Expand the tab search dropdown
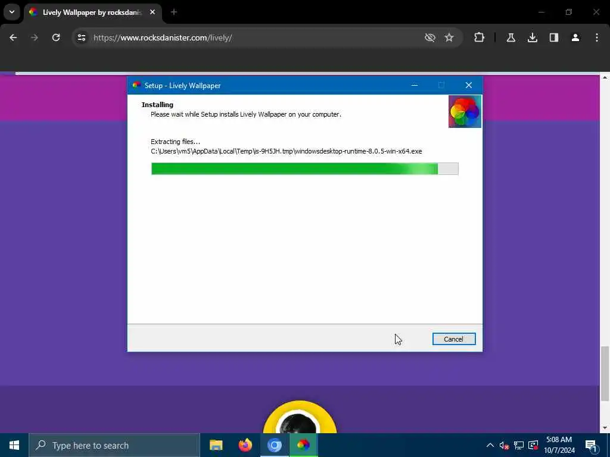Viewport: 610px width, 457px height. 12,12
